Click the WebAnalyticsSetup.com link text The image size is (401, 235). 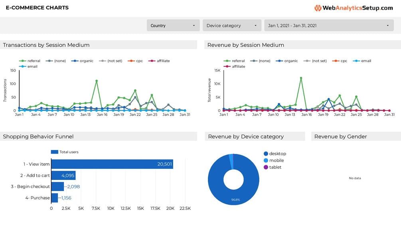(x=358, y=8)
